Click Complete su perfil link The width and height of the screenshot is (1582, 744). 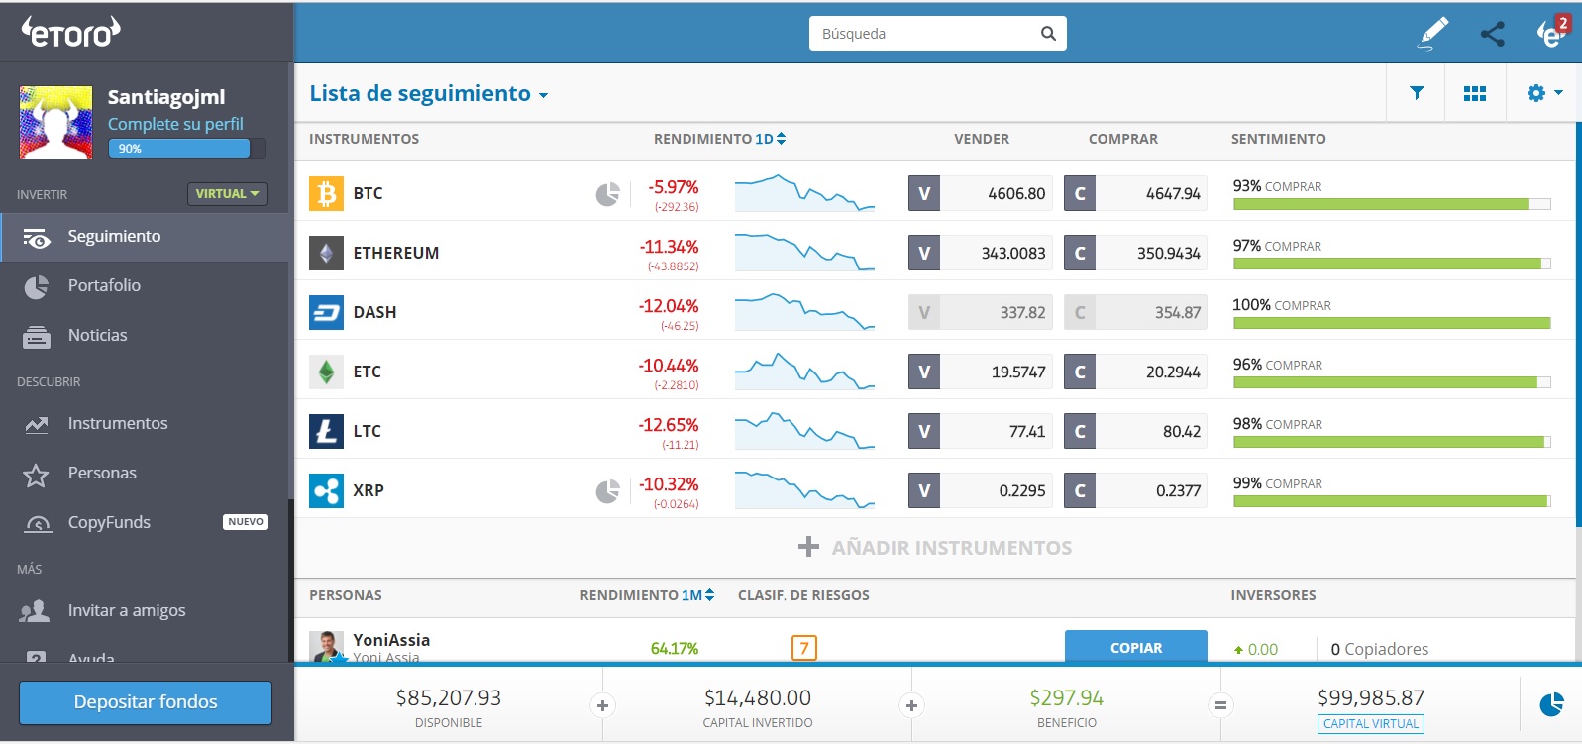tap(175, 124)
